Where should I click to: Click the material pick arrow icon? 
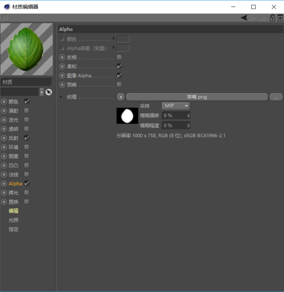tap(48, 92)
